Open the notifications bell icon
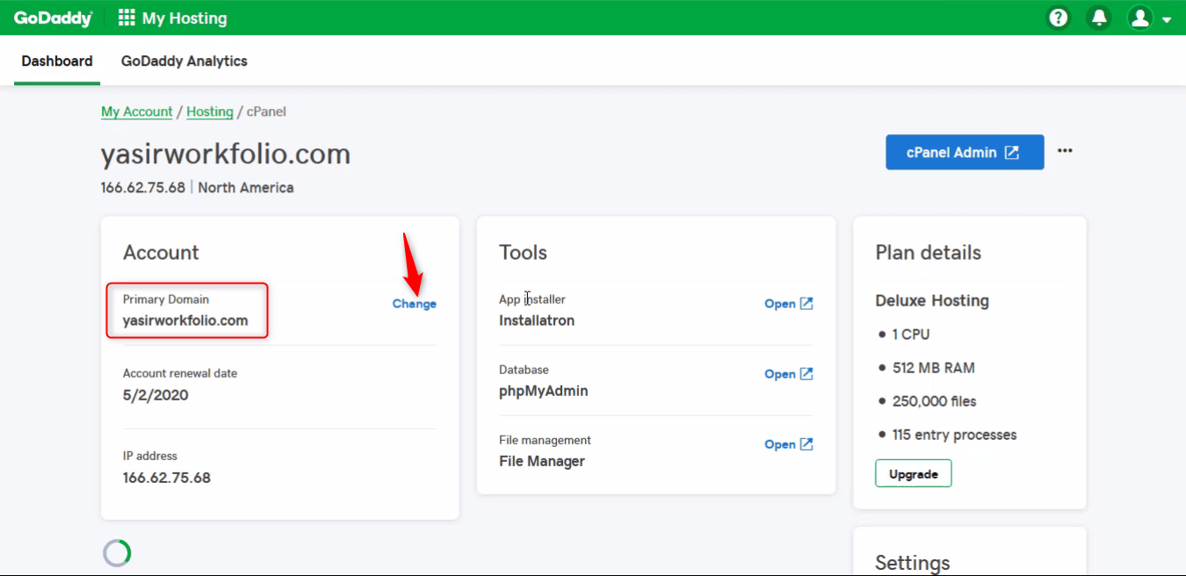The height and width of the screenshot is (576, 1186). tap(1098, 18)
